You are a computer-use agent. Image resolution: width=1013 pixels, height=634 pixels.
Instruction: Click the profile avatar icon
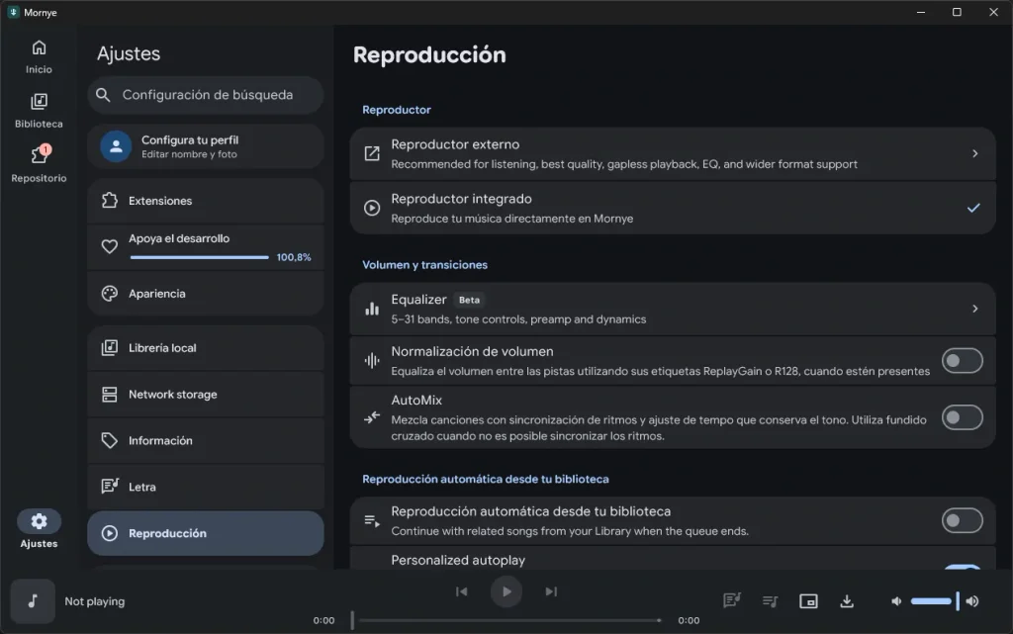click(x=117, y=146)
